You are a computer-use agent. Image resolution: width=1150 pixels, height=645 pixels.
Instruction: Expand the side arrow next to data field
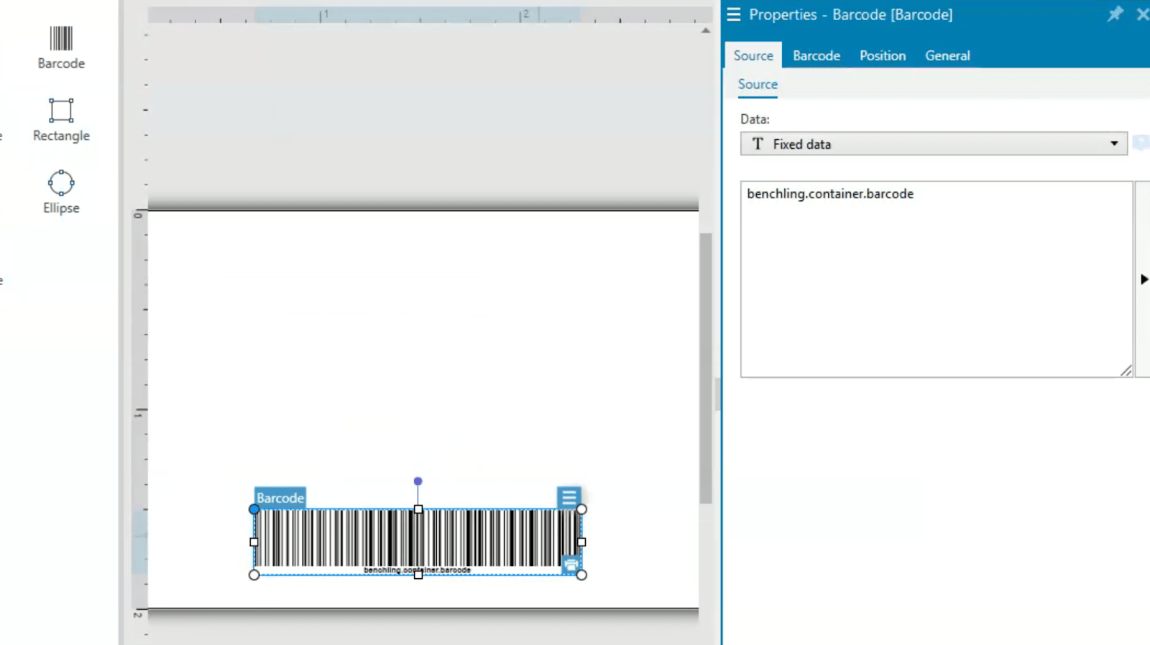(1144, 279)
